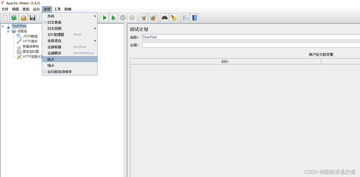
Task: Select Test Plan in the tree
Action: pos(19,26)
